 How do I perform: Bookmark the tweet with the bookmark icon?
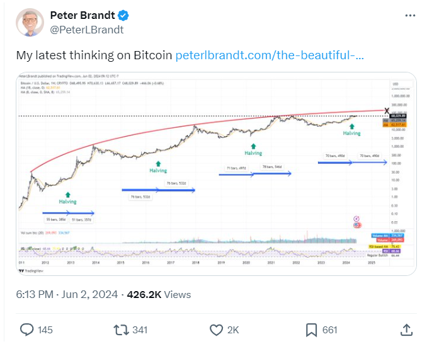point(311,330)
